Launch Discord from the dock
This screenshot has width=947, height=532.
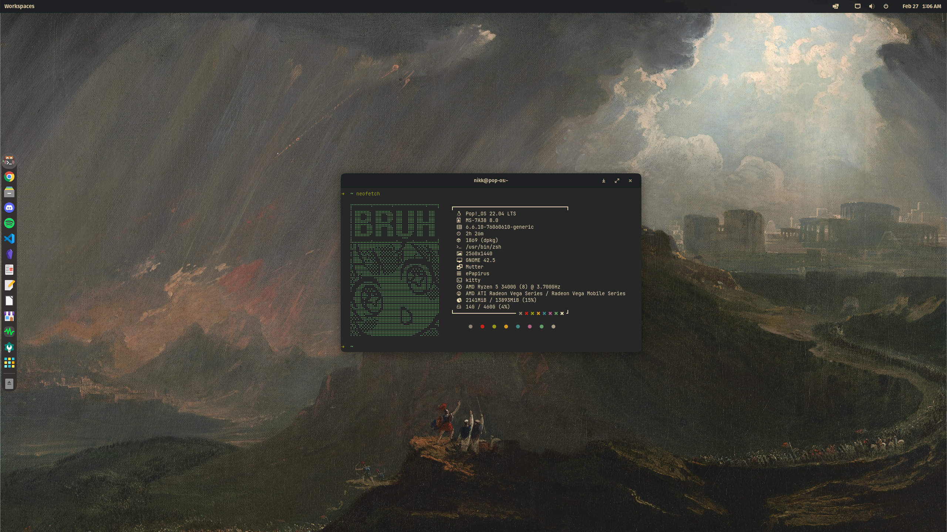pos(9,208)
